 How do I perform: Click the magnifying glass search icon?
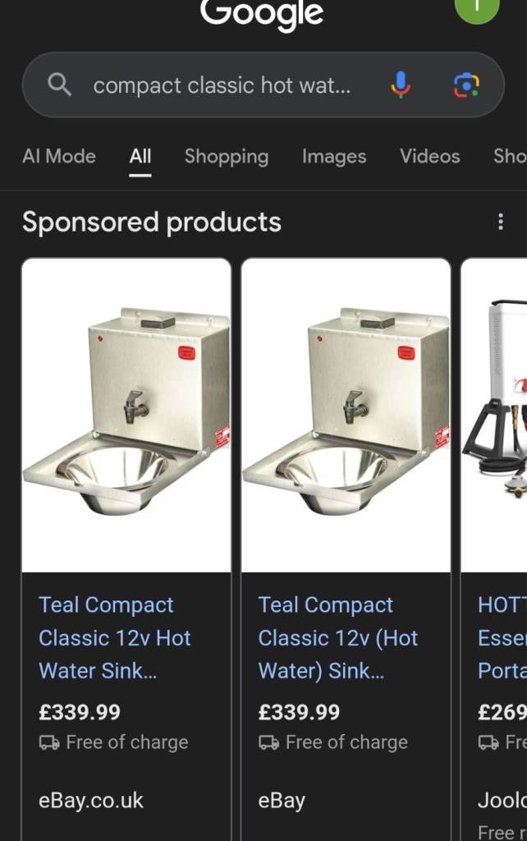59,85
